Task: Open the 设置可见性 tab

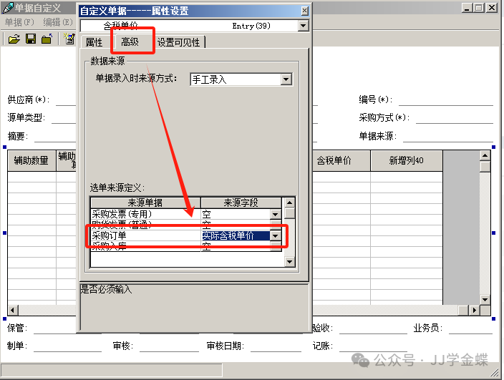Action: (x=180, y=42)
